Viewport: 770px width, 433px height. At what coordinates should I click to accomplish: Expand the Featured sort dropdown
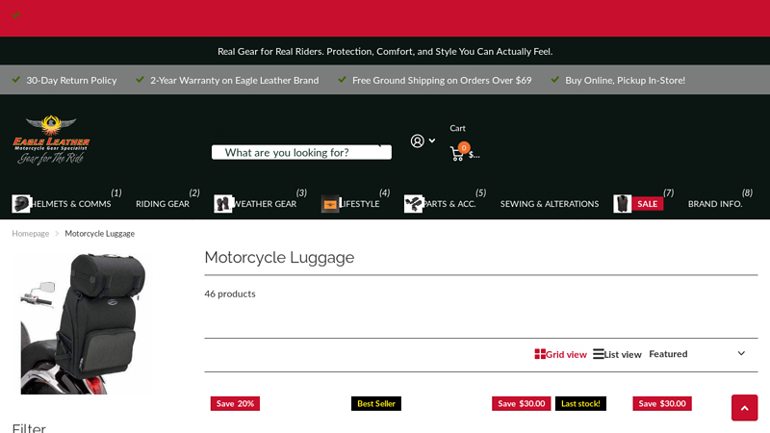(x=697, y=354)
